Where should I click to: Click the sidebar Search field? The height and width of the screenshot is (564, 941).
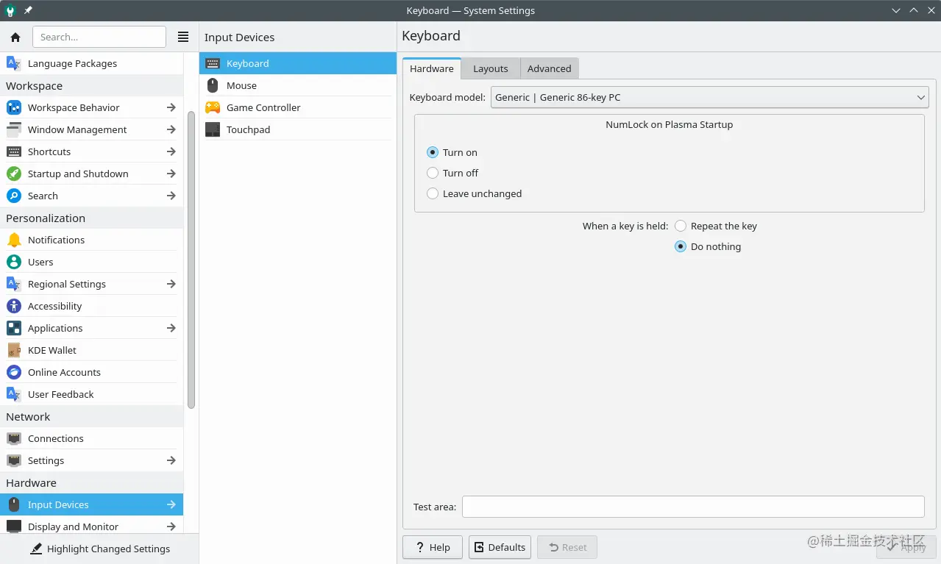(99, 37)
